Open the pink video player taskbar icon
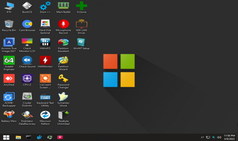238x141 pixels. 60,137
